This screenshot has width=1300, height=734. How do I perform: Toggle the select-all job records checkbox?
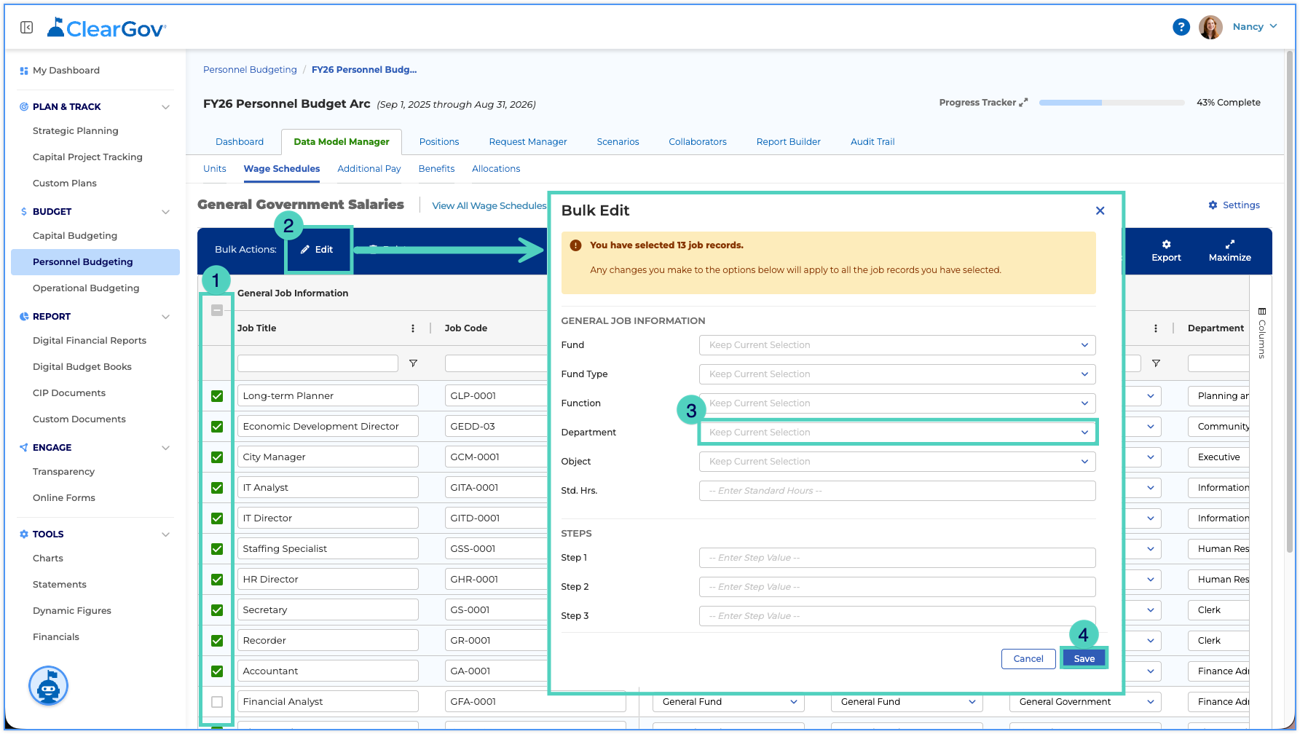coord(217,310)
